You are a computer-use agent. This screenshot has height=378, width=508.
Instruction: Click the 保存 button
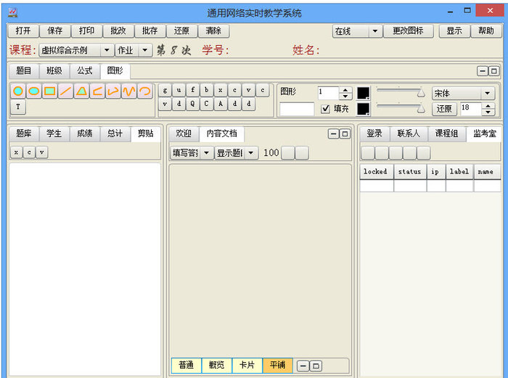coord(55,31)
